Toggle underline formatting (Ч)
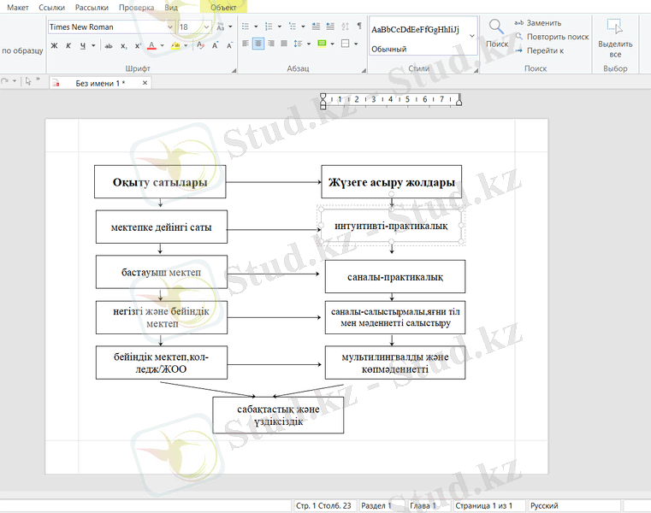651x513 pixels. tap(83, 45)
